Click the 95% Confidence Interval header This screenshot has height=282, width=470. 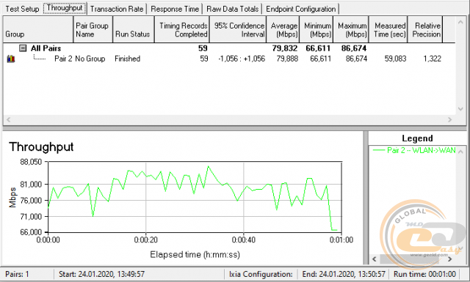(238, 29)
